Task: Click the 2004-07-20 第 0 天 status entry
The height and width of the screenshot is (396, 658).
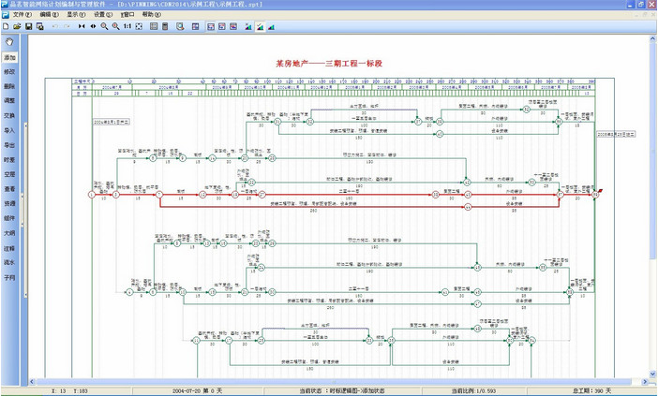Action: (x=197, y=391)
